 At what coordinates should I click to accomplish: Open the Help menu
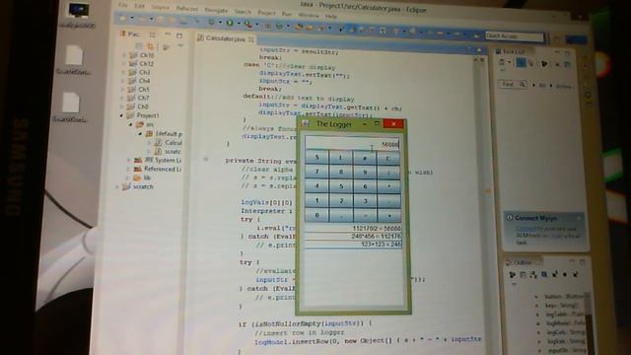click(331, 16)
